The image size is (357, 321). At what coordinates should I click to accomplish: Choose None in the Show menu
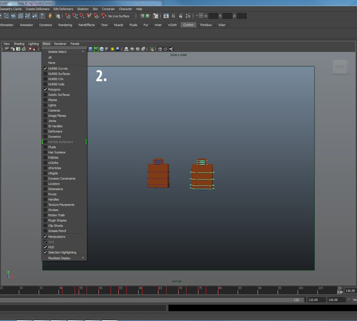[52, 63]
